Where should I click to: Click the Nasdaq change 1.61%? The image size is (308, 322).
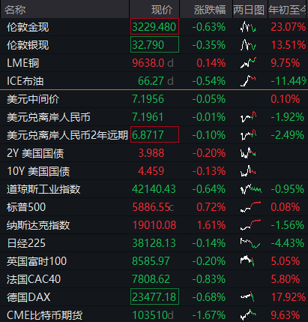(211, 225)
